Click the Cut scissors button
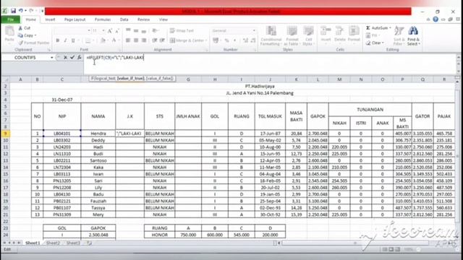The image size is (463, 260). click(24, 28)
